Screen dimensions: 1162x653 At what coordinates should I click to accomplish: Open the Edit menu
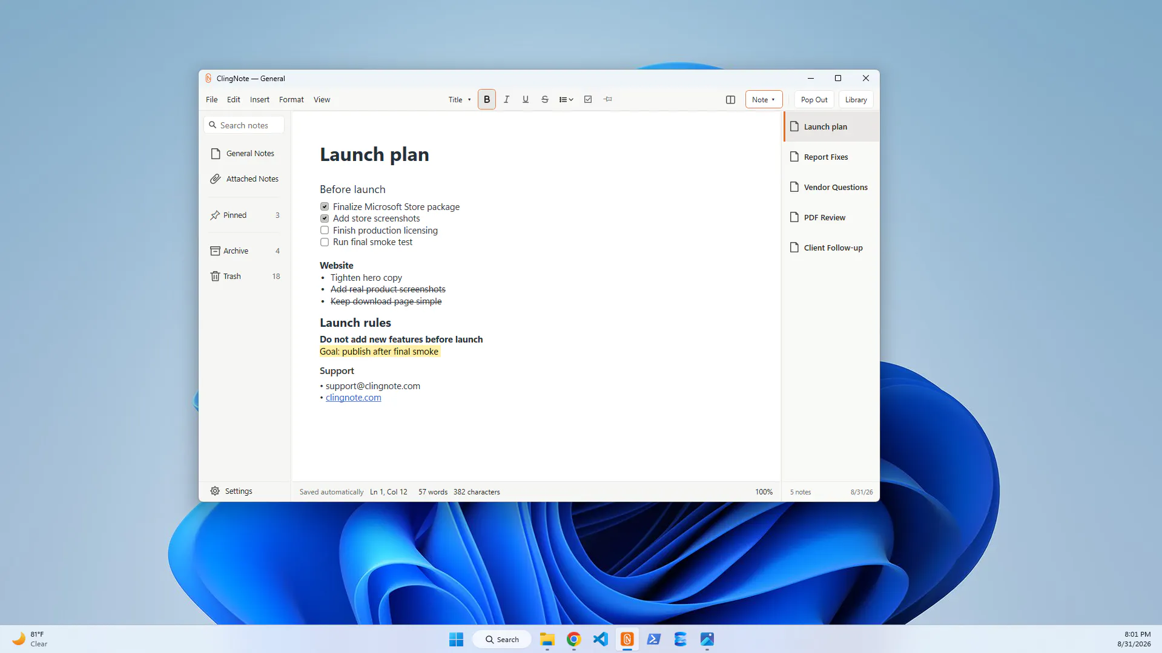coord(234,100)
